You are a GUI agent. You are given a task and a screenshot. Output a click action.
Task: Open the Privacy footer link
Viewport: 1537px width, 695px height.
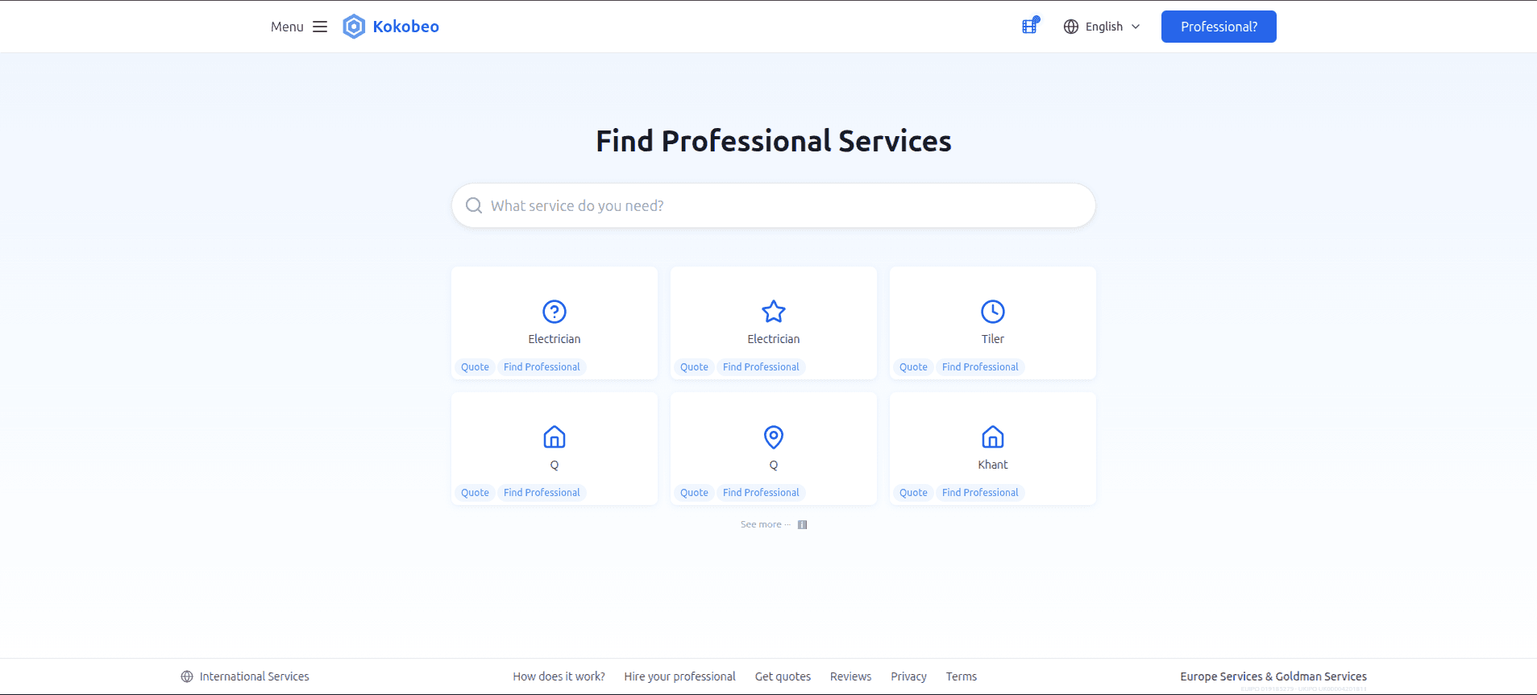pyautogui.click(x=908, y=676)
